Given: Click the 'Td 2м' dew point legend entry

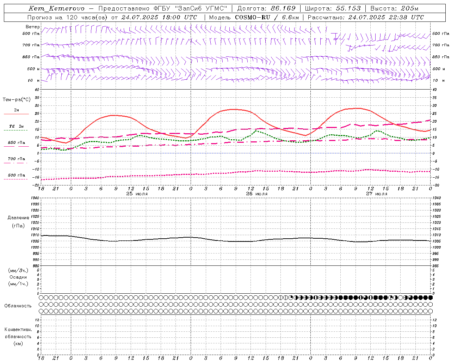Looking at the screenshot, I should (x=16, y=126).
